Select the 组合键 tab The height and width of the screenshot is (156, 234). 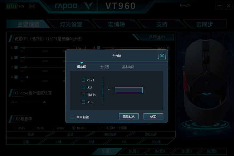click(x=81, y=66)
